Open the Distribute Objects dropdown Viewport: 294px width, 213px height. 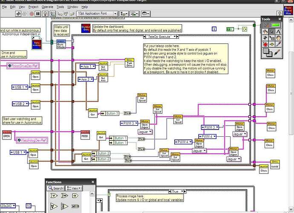(x=135, y=14)
